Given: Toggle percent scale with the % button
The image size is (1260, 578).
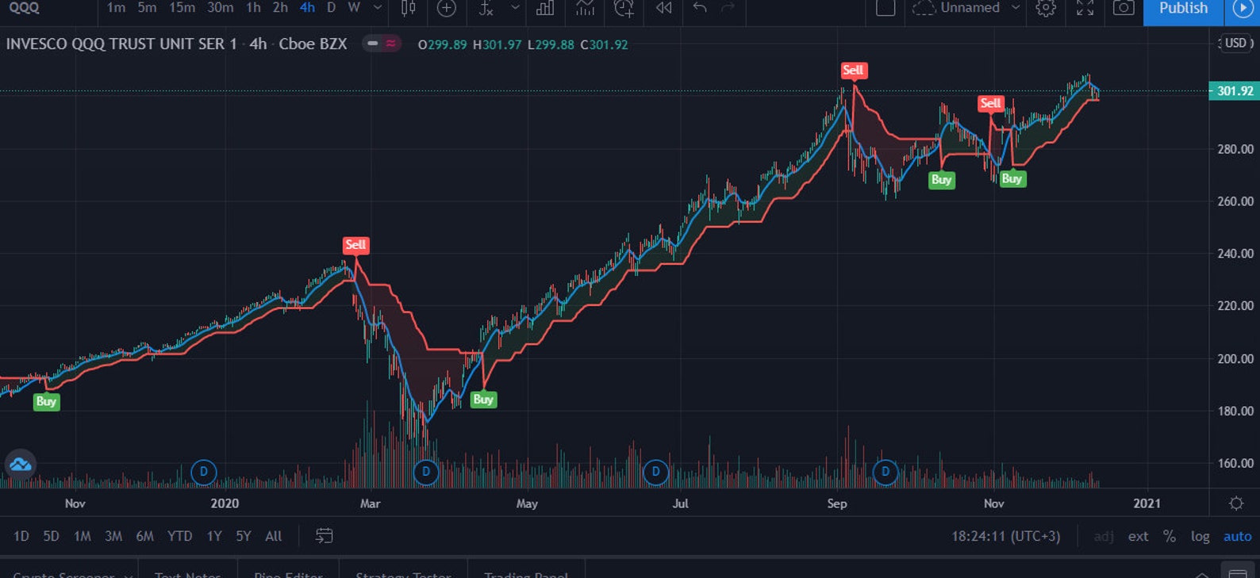Looking at the screenshot, I should [1169, 537].
